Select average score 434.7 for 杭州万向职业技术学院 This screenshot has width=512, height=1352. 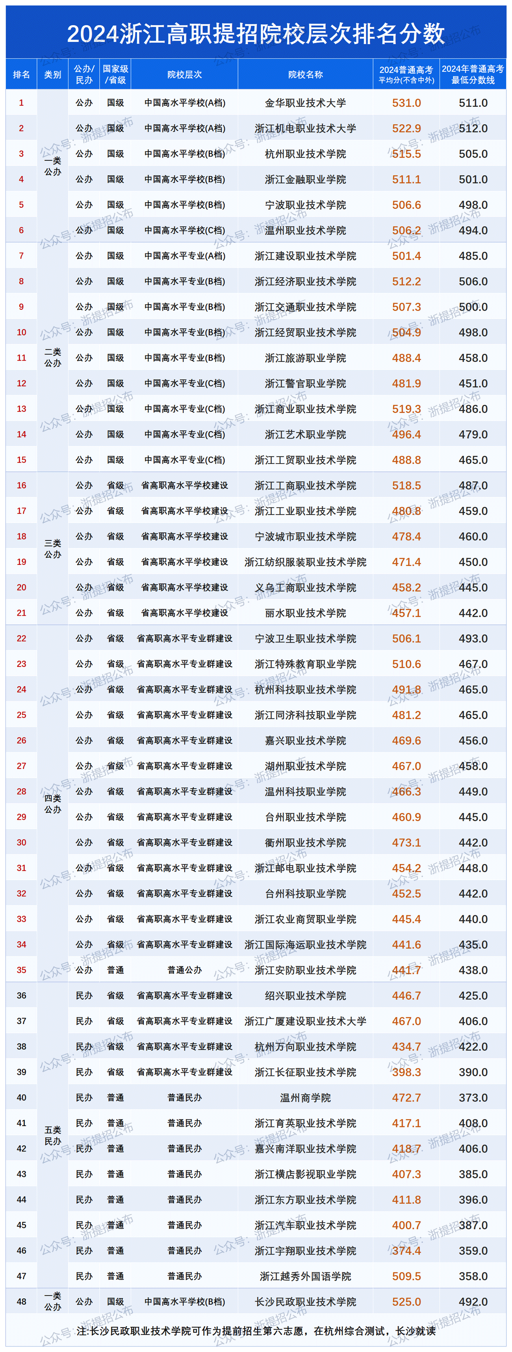click(406, 1047)
